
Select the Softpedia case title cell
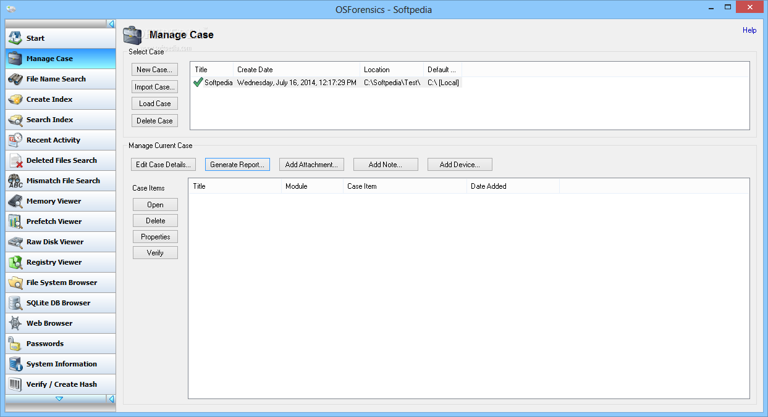coord(219,82)
